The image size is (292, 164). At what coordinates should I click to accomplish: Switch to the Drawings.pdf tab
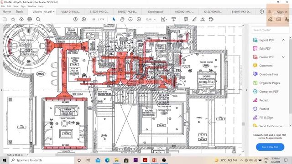click(156, 11)
